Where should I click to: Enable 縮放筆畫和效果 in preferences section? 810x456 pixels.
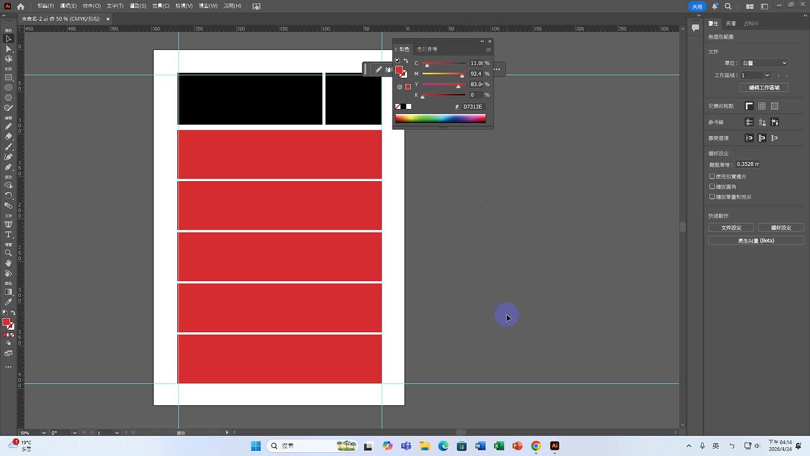[712, 196]
